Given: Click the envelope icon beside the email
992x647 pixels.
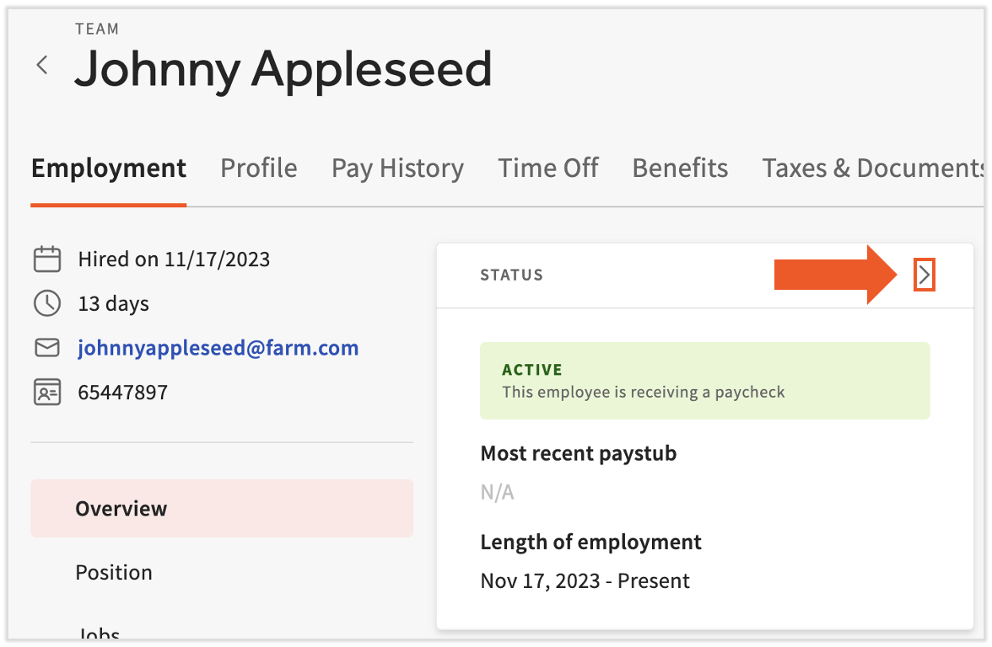Looking at the screenshot, I should coord(47,347).
